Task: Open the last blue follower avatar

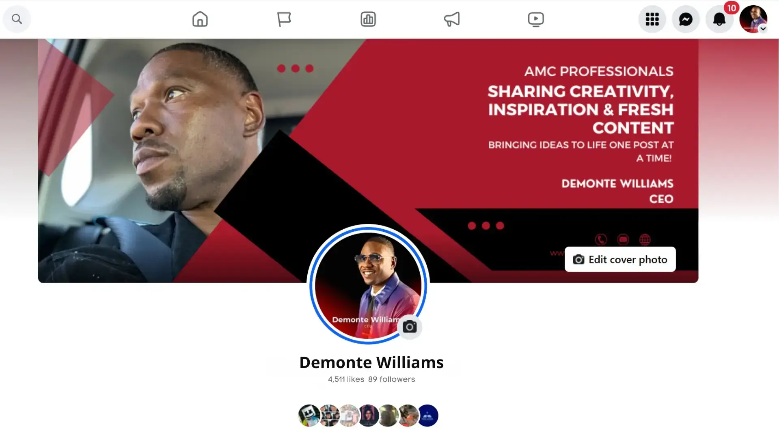Action: pyautogui.click(x=427, y=416)
